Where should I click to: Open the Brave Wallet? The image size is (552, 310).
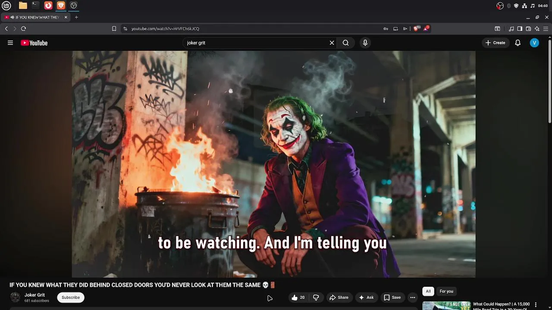(528, 29)
